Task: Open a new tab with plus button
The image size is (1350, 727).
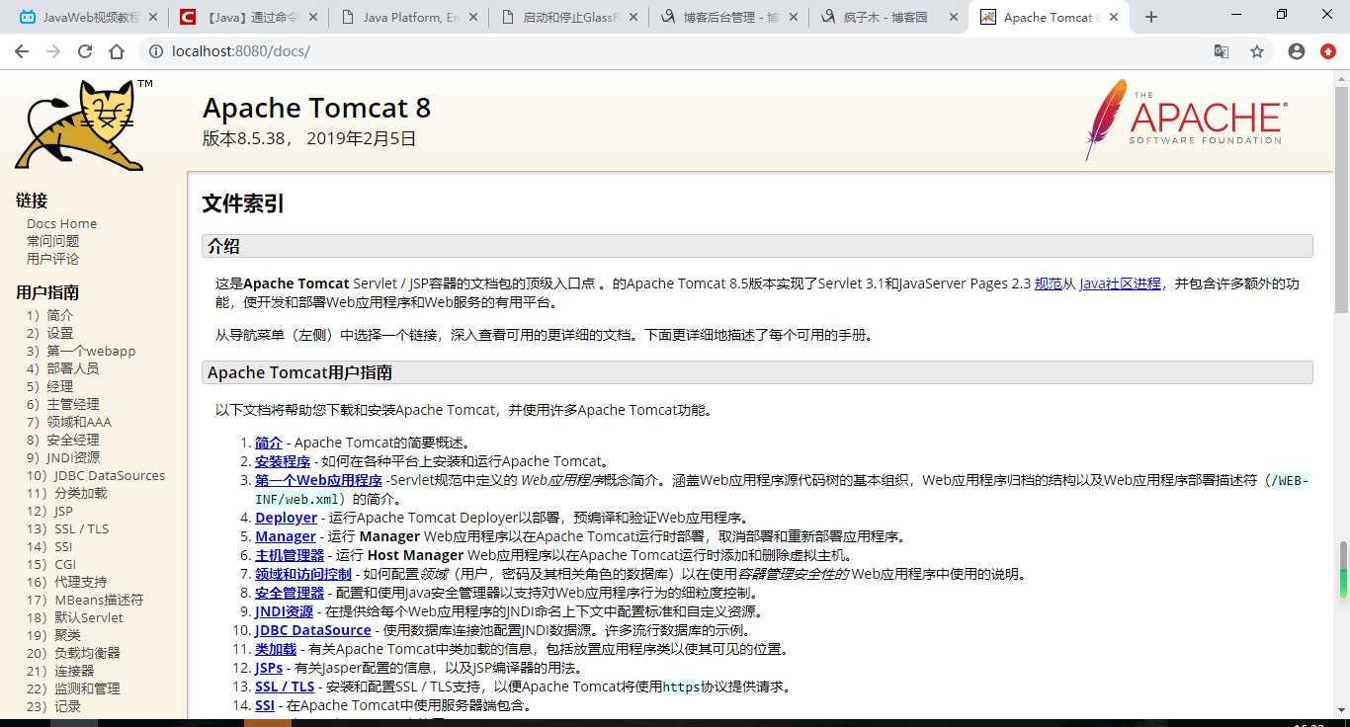Action: tap(1151, 17)
